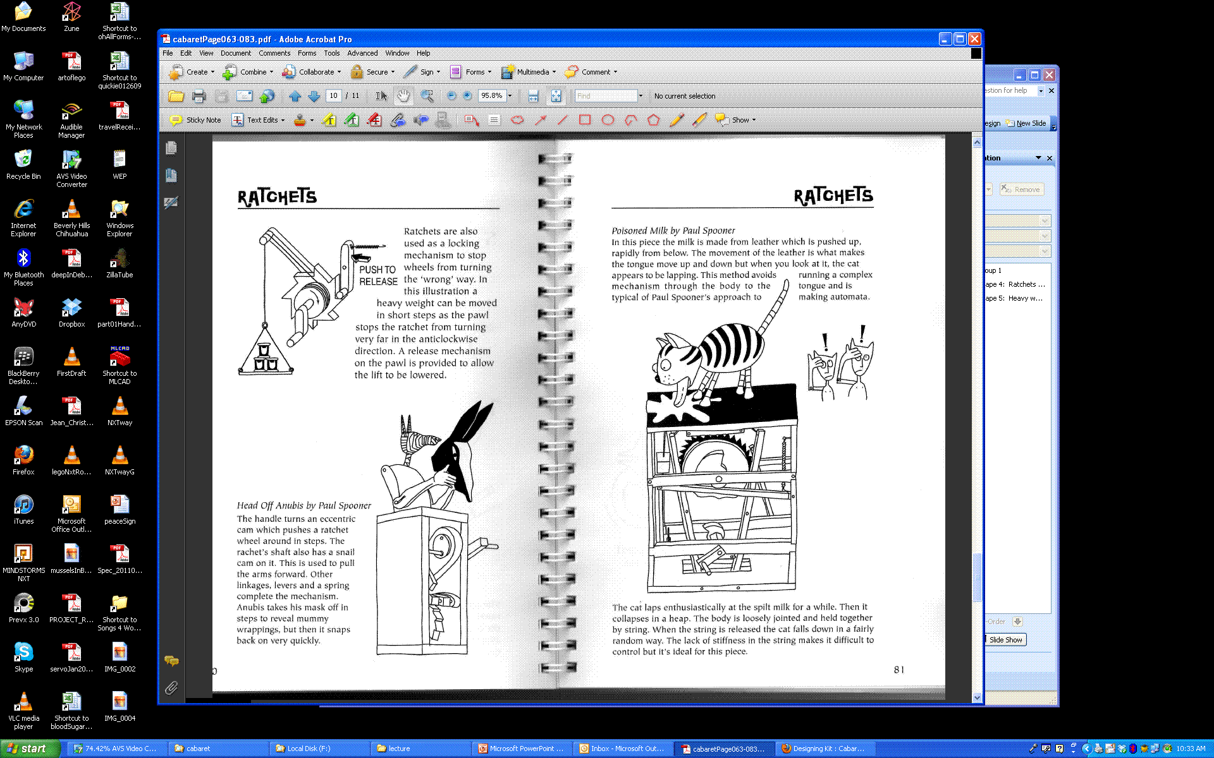Screen dimensions: 1214x758
Task: Select the Underline Text tool
Action: pyautogui.click(x=352, y=120)
